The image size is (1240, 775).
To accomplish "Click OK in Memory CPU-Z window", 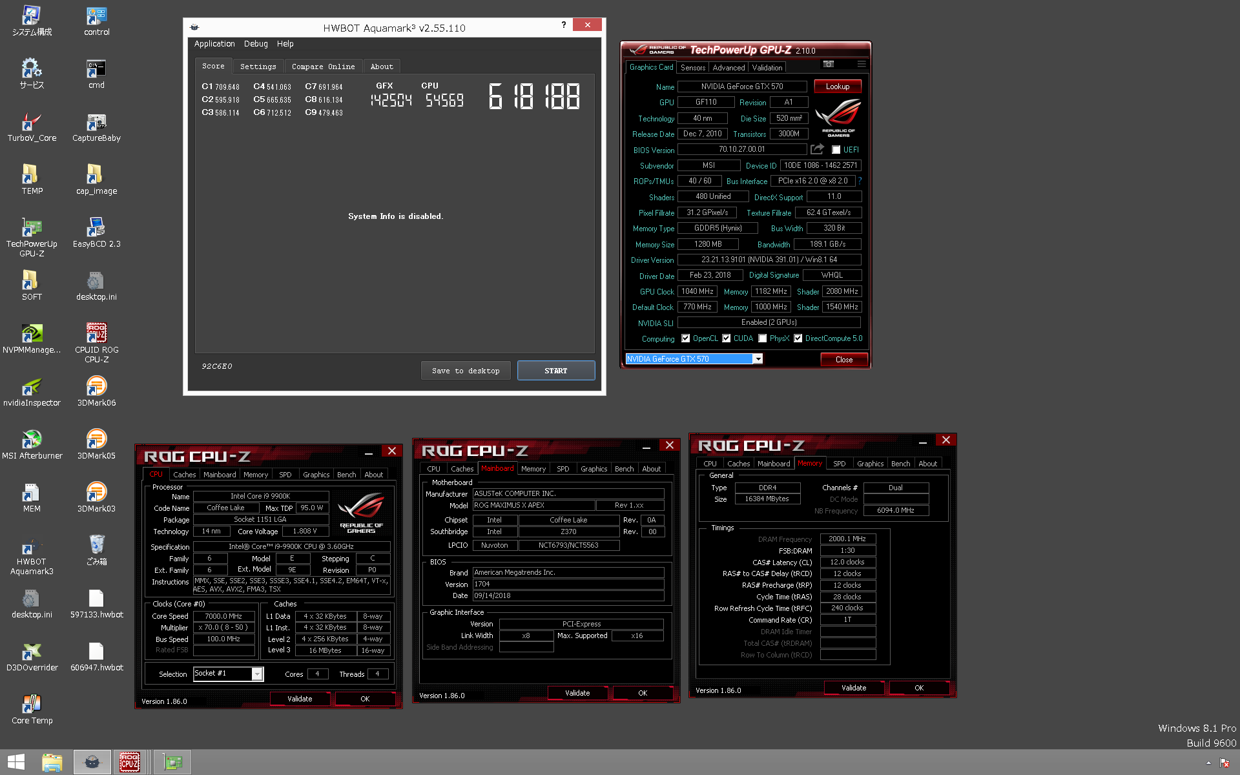I will [x=918, y=688].
